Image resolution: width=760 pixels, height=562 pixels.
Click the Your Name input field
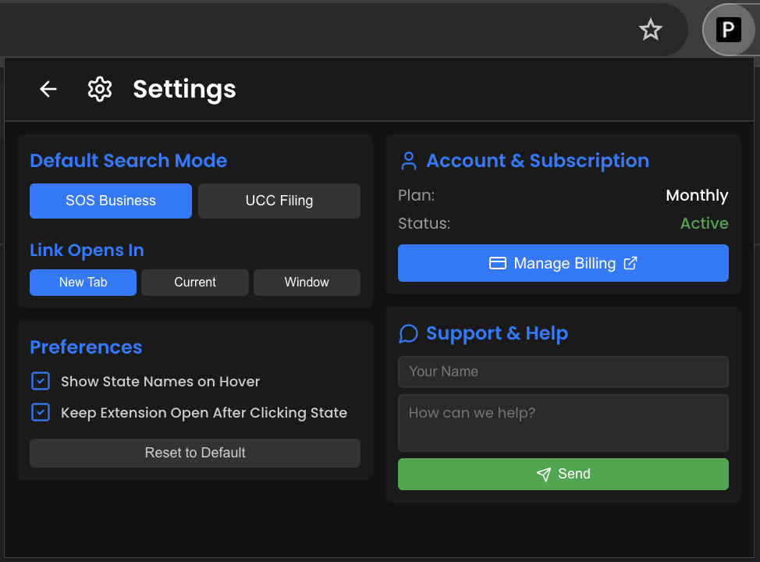click(563, 372)
